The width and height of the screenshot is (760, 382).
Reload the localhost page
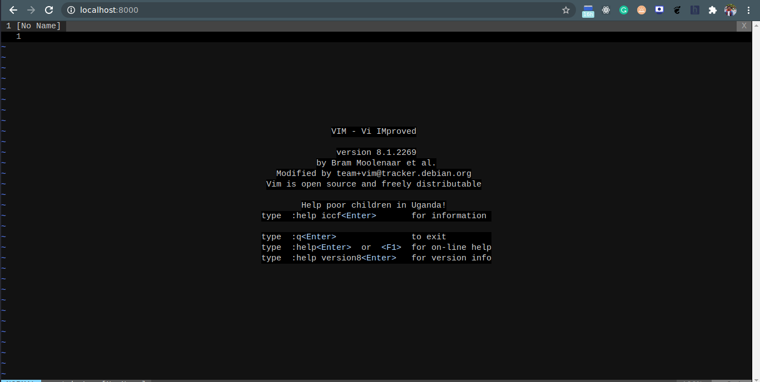pos(49,10)
